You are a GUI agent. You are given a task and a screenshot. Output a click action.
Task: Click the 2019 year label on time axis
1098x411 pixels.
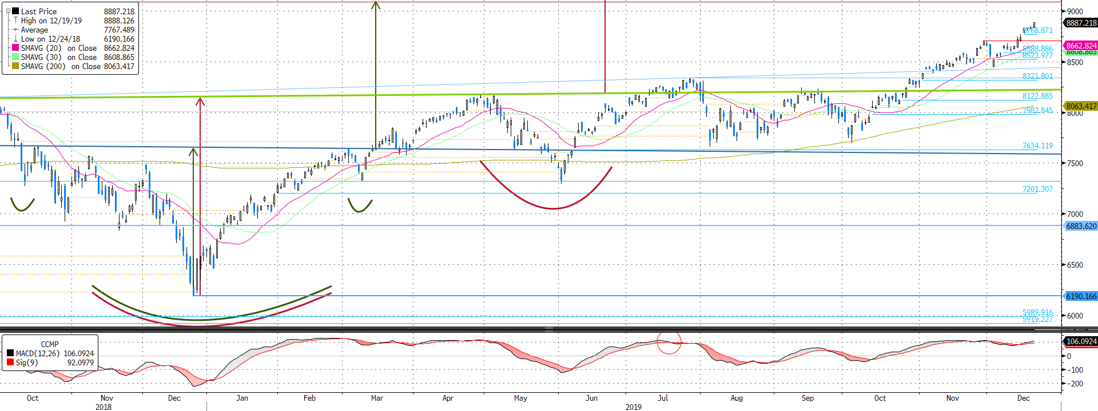(634, 407)
